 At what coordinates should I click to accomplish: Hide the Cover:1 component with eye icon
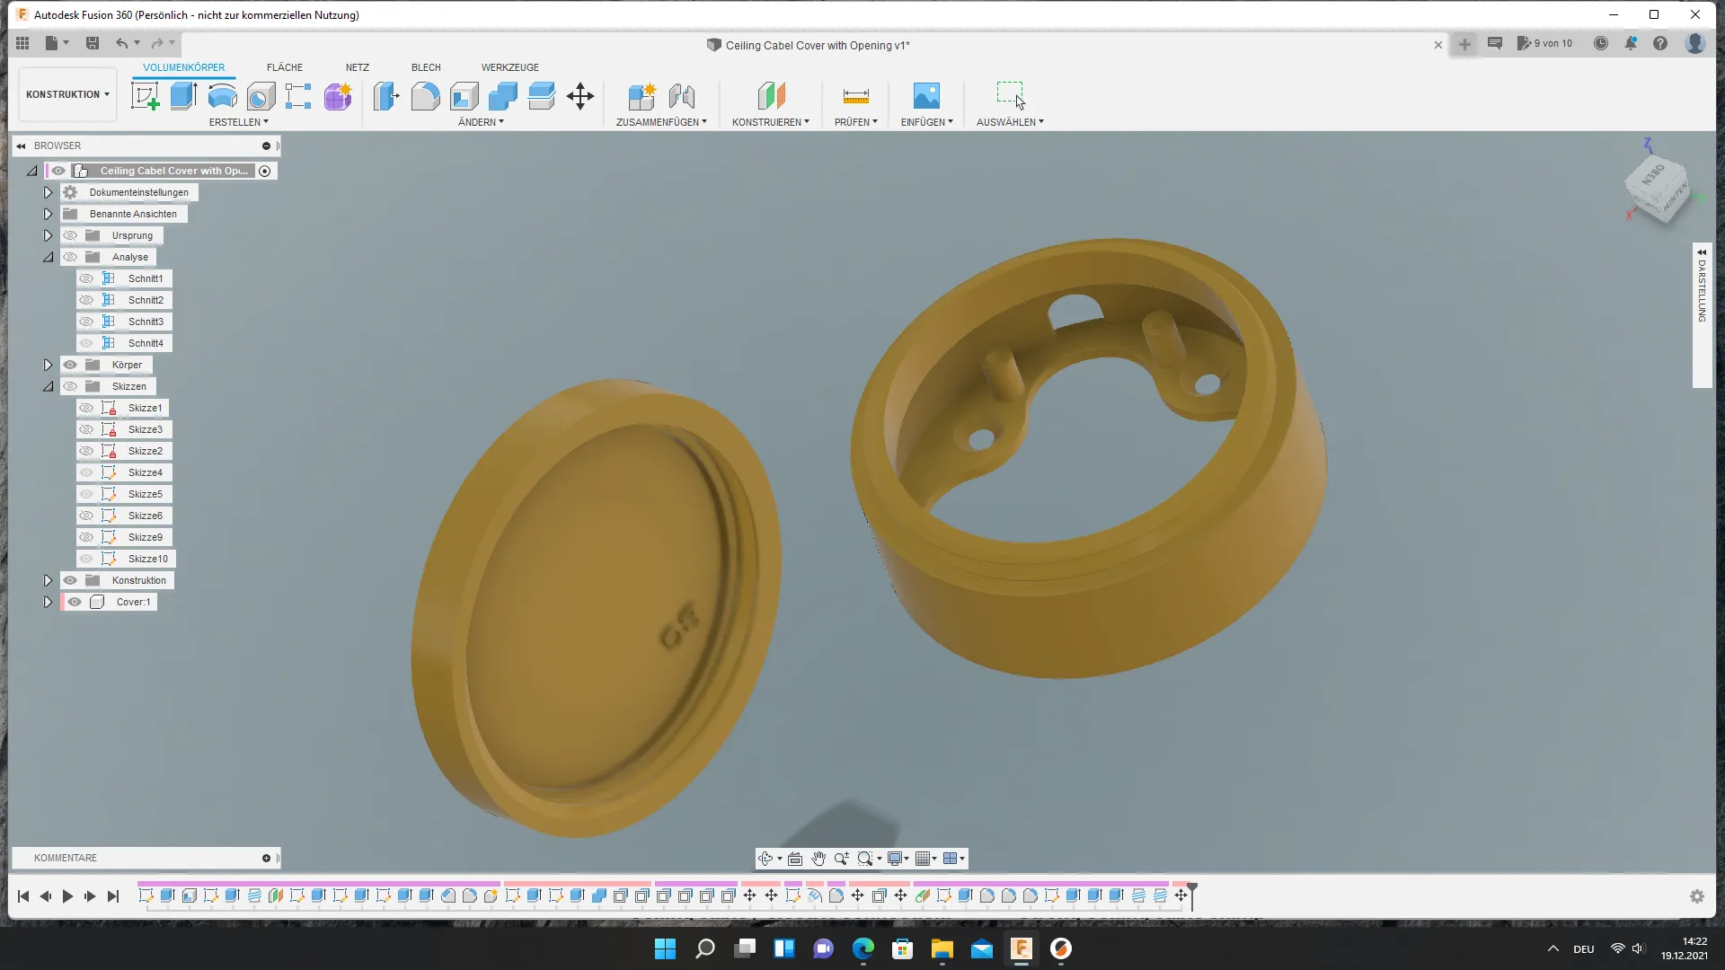(75, 602)
